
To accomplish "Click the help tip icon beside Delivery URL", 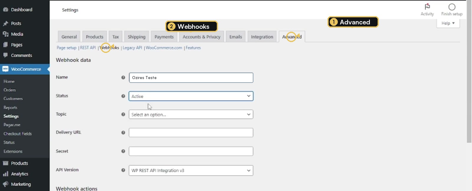I will coord(123,133).
